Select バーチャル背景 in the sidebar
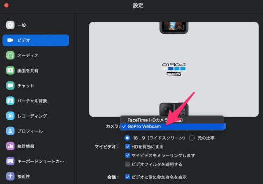Image resolution: width=263 pixels, height=184 pixels. [x=36, y=101]
